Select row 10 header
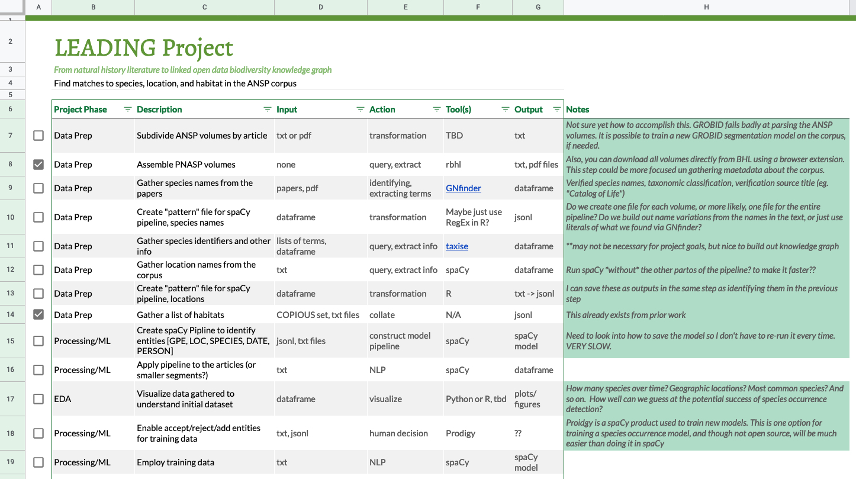Image resolution: width=856 pixels, height=479 pixels. pyautogui.click(x=12, y=217)
